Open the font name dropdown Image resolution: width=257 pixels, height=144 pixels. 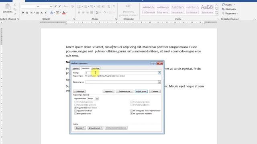click(x=38, y=6)
